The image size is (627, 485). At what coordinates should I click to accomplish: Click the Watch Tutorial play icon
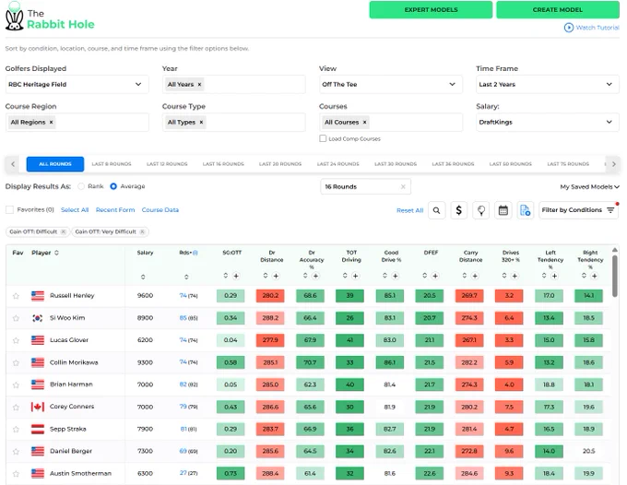[568, 28]
